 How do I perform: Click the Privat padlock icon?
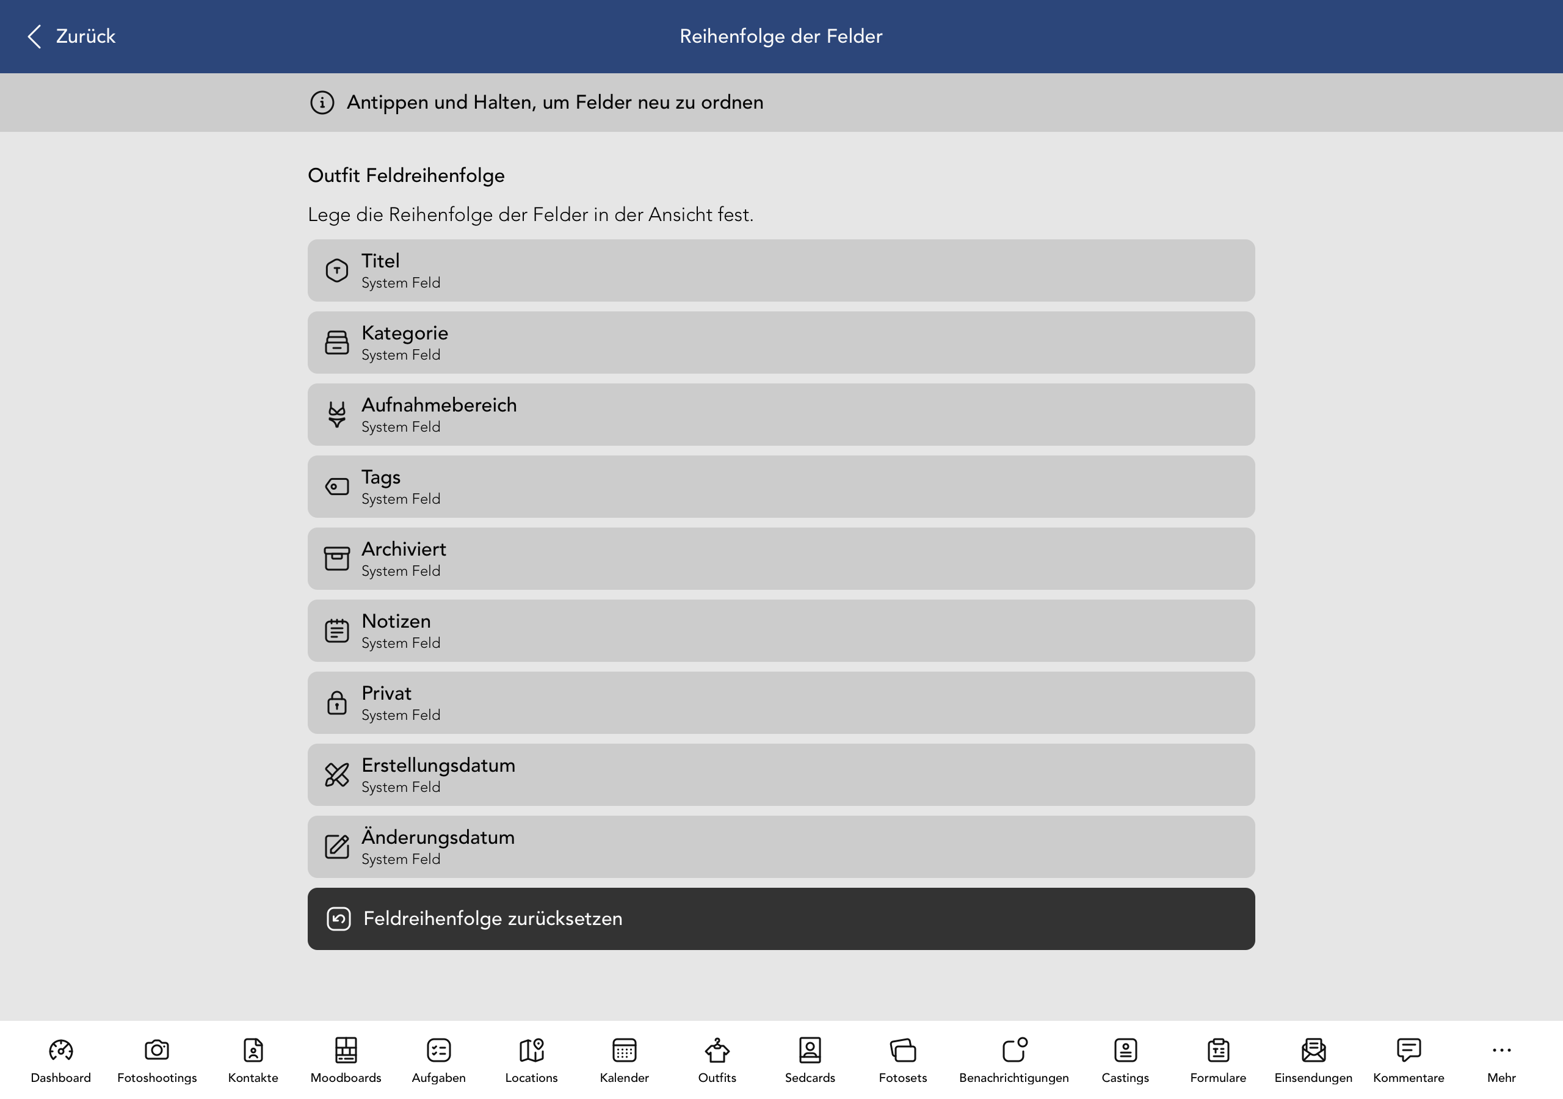click(337, 703)
